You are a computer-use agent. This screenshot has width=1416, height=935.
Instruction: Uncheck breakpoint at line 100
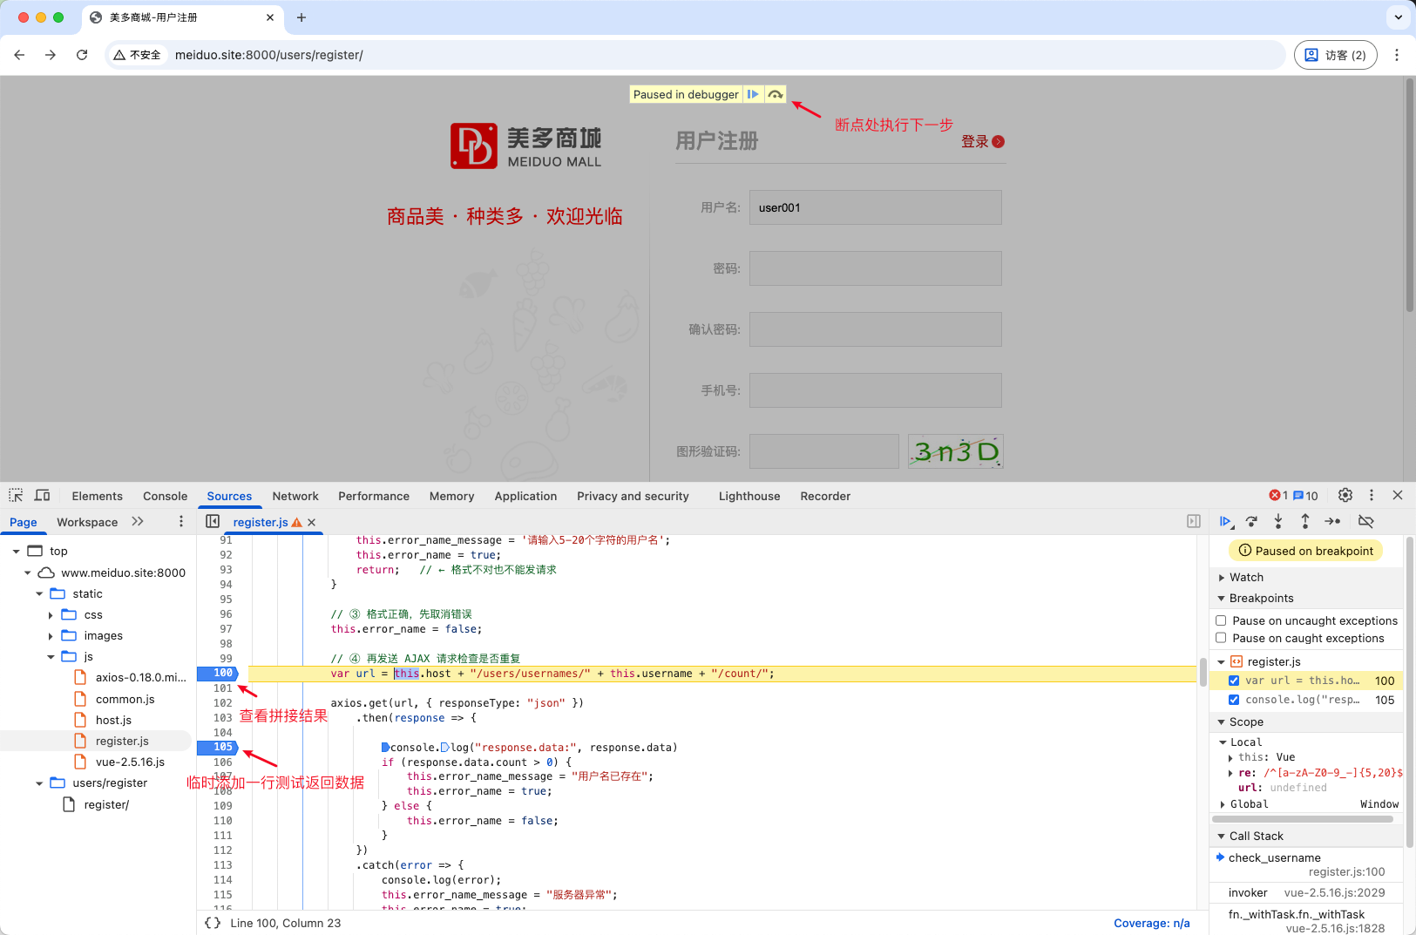point(1234,681)
